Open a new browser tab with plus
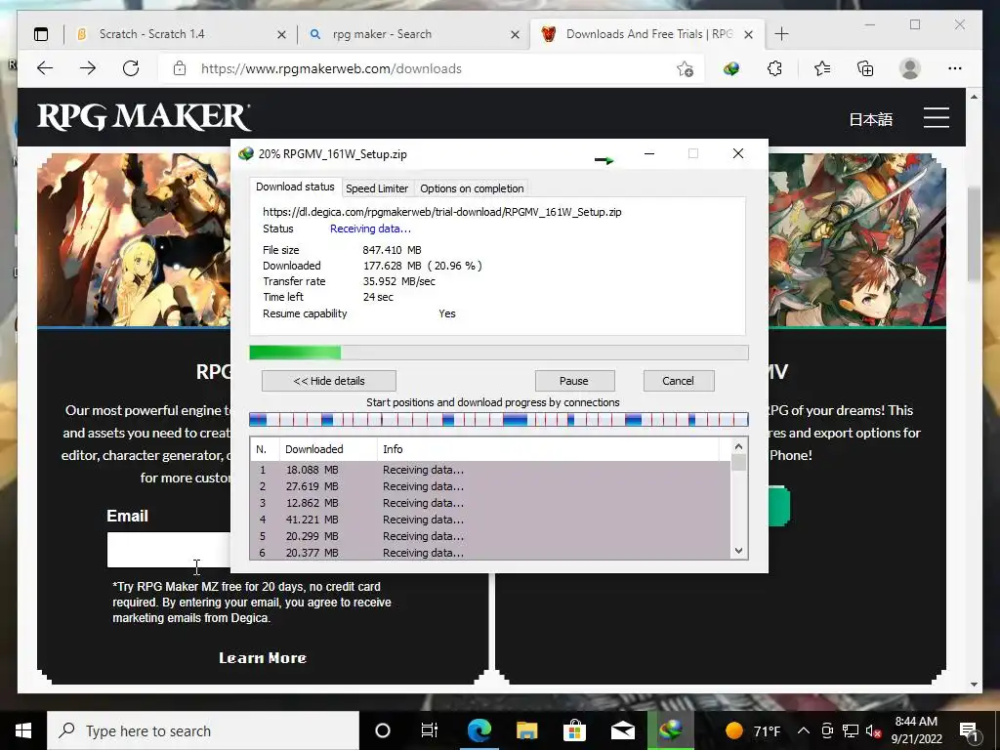The height and width of the screenshot is (750, 1000). click(782, 34)
